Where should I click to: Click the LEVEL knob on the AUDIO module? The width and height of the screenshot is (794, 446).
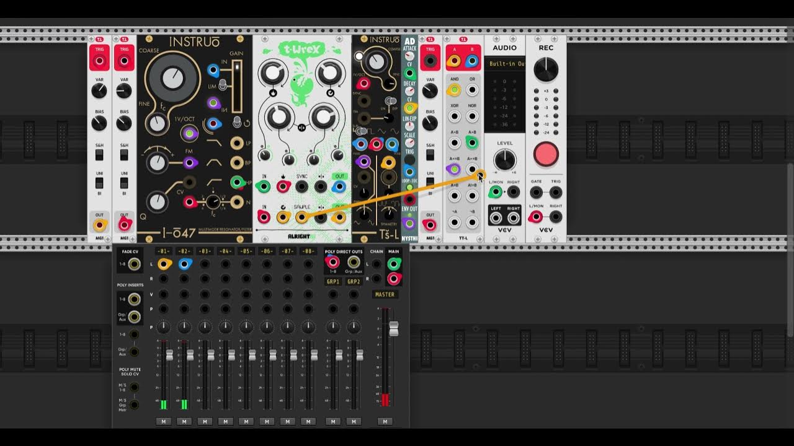505,160
